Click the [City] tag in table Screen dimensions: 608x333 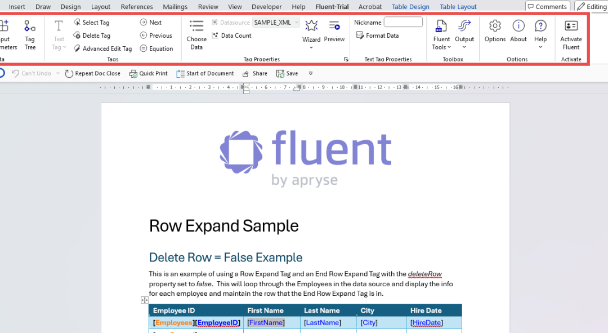369,322
